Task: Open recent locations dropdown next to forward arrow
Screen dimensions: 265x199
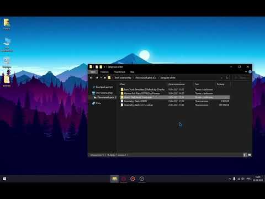Action: (x=101, y=78)
